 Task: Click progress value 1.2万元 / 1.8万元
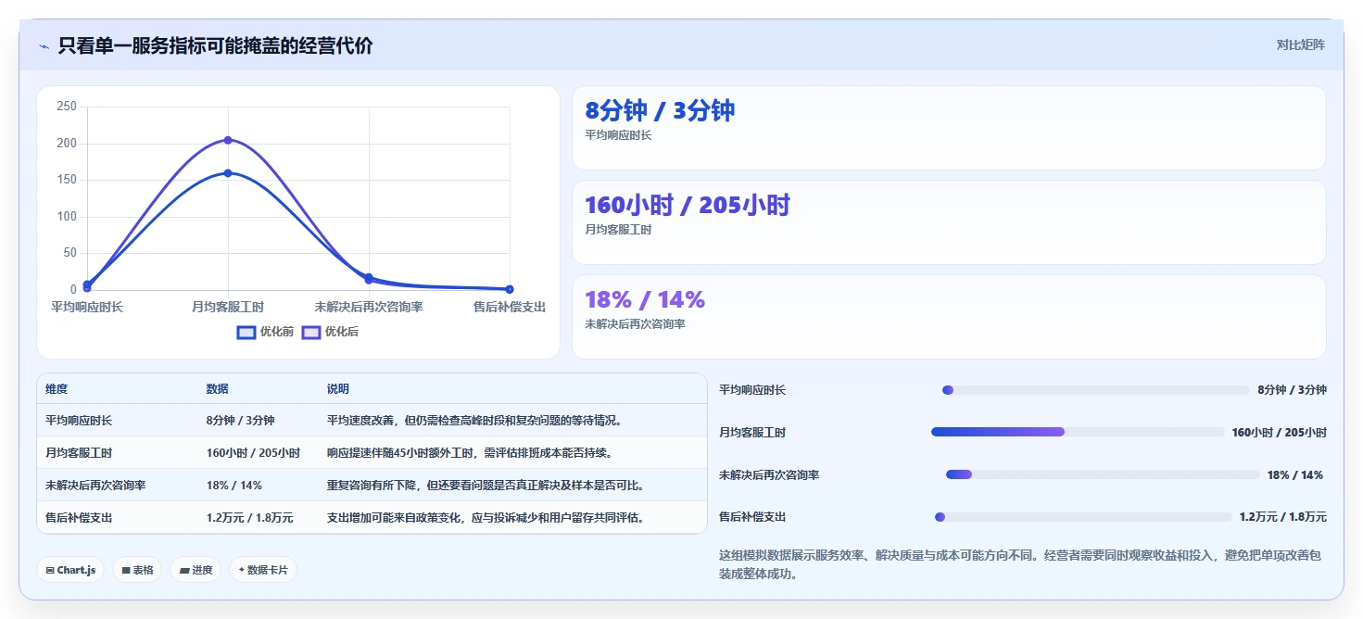coord(1283,517)
